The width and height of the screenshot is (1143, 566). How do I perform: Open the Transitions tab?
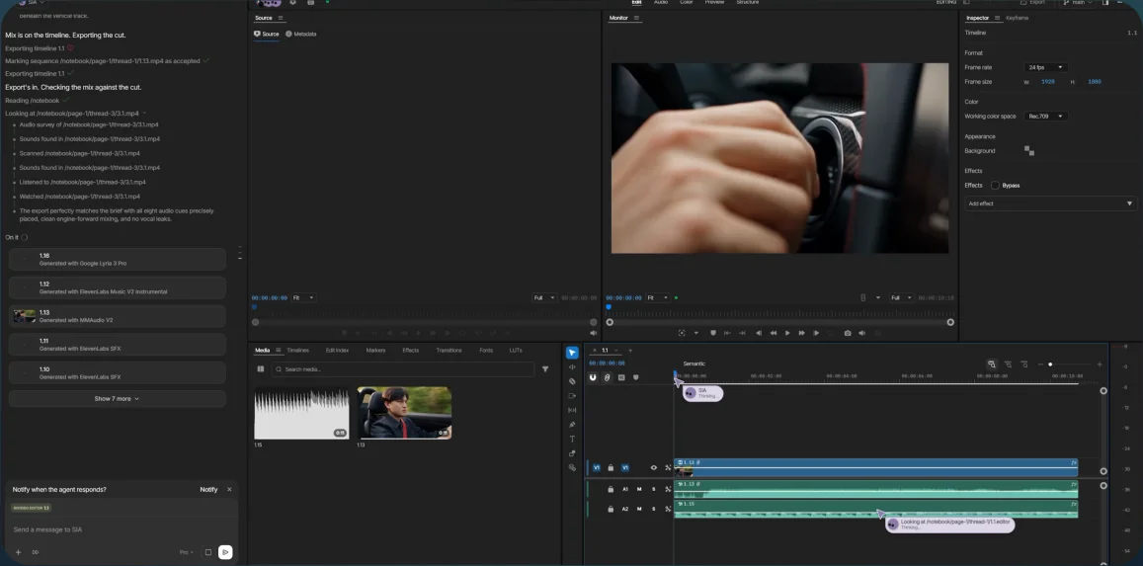[x=449, y=351]
